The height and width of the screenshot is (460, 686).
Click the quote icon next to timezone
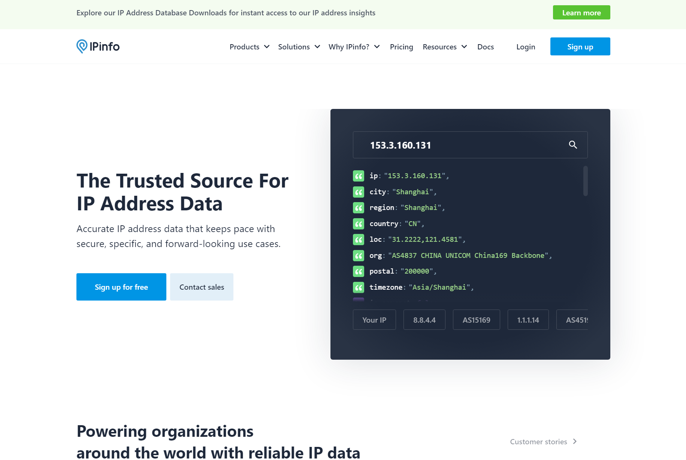(359, 287)
